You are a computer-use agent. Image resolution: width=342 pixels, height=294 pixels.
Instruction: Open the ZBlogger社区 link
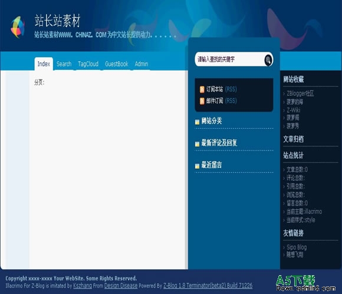point(300,93)
